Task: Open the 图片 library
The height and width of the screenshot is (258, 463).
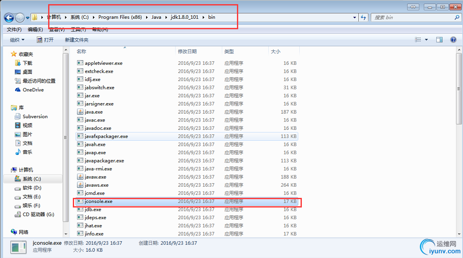Action: point(23,134)
